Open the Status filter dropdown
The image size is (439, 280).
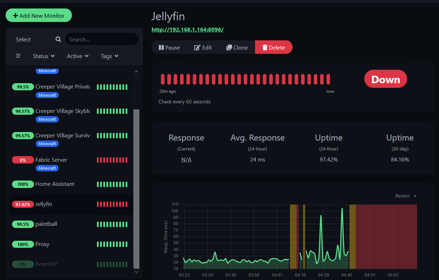(x=44, y=56)
